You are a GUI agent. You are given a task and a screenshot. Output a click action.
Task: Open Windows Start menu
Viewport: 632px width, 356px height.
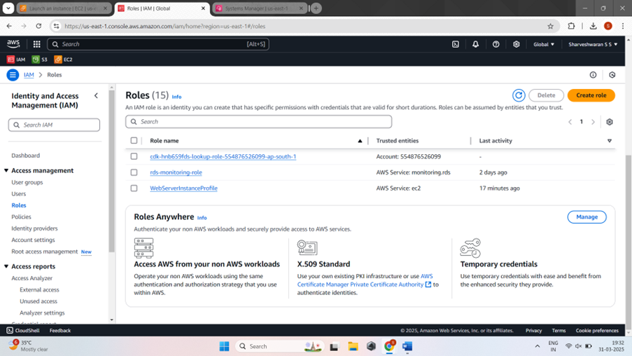pos(224,346)
